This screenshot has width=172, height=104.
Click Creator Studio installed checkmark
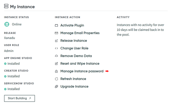tap(5, 76)
